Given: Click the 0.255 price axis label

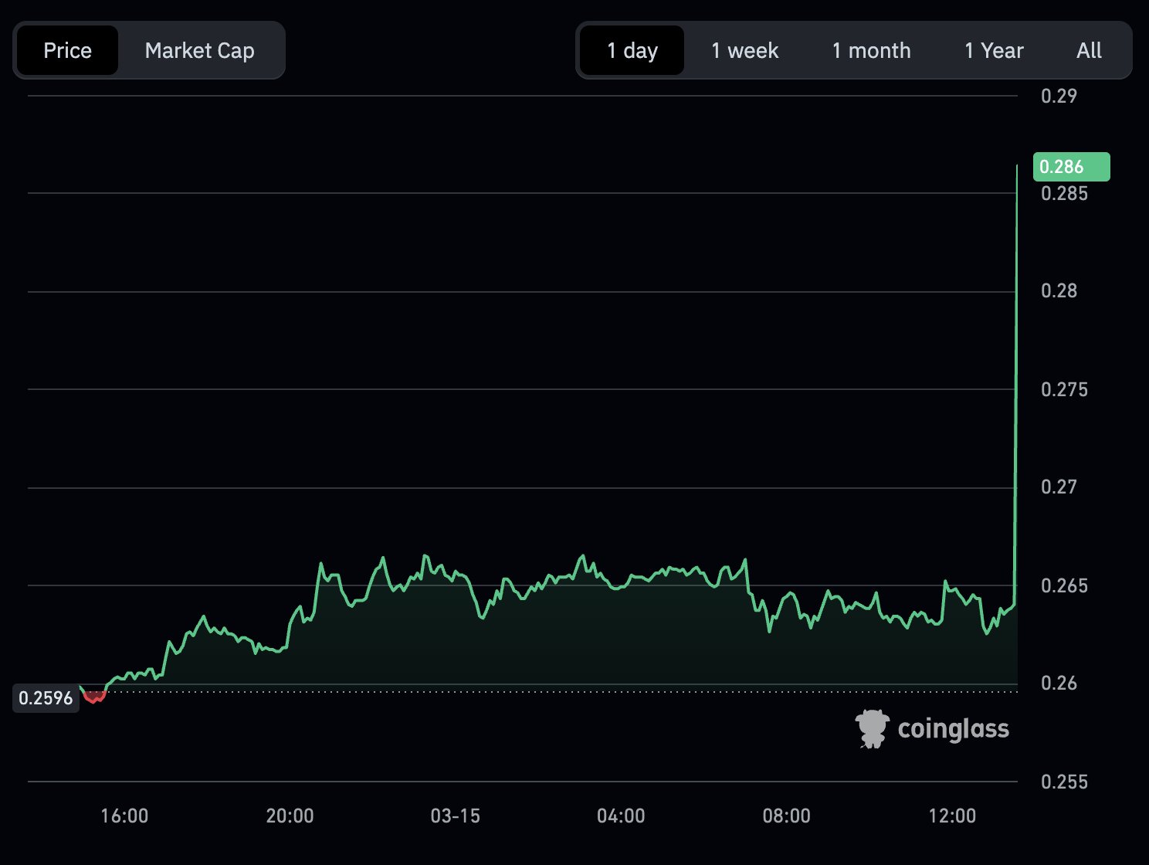Looking at the screenshot, I should [1063, 782].
